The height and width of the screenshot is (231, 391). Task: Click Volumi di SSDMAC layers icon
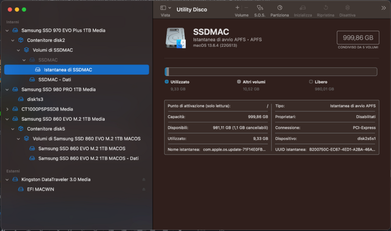click(26, 50)
